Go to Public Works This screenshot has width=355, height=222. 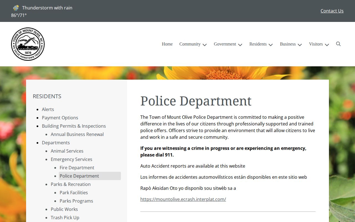click(64, 209)
